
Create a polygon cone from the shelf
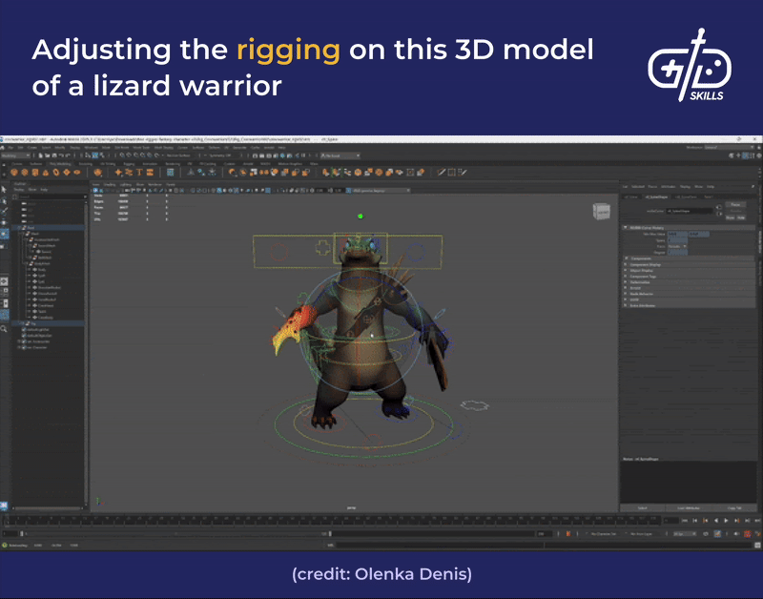(x=45, y=173)
